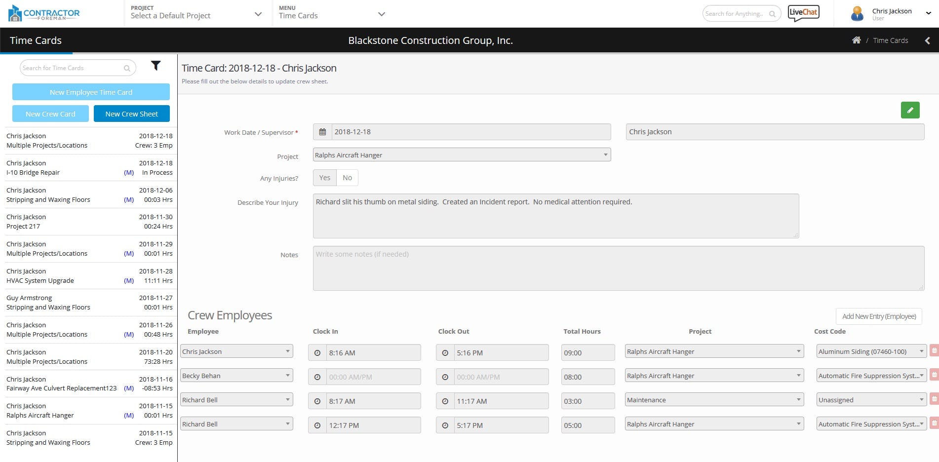Image resolution: width=939 pixels, height=462 pixels.
Task: Click the Contractor Foreman logo
Action: (44, 13)
